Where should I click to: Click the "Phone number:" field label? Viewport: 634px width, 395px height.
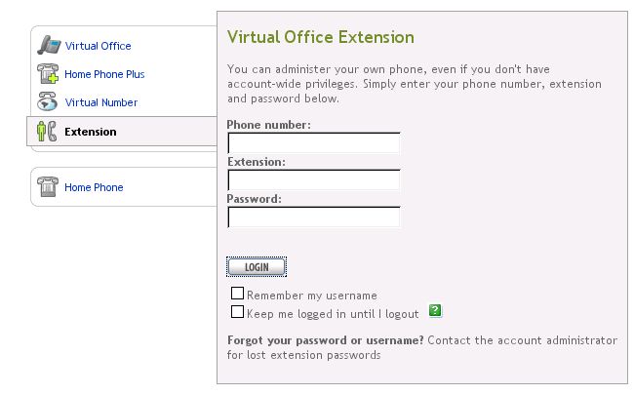click(268, 125)
